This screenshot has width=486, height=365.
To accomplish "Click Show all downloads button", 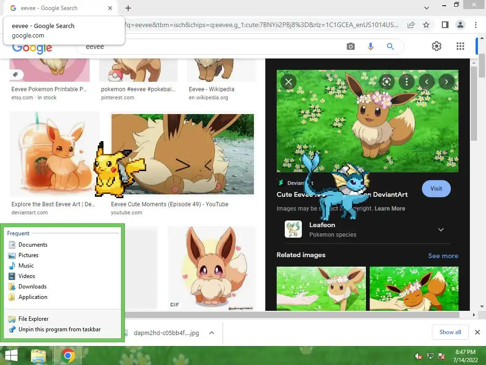I will coord(450,332).
